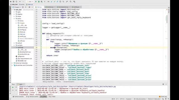Hide the Project panel with minus icon
Image resolution: width=179 pixels, height=100 pixels.
[32, 7]
